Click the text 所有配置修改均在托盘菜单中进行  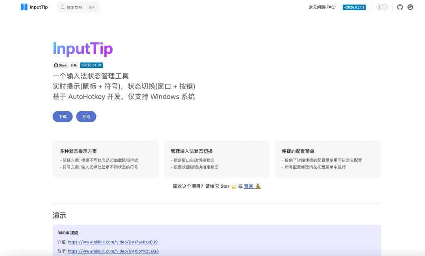pos(315,167)
